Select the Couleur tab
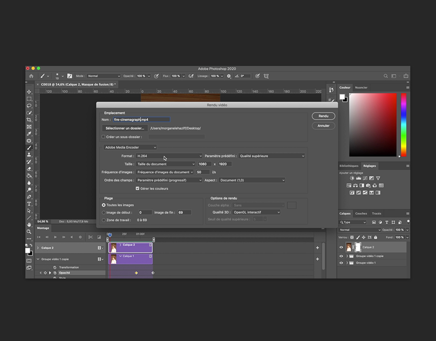 [345, 88]
